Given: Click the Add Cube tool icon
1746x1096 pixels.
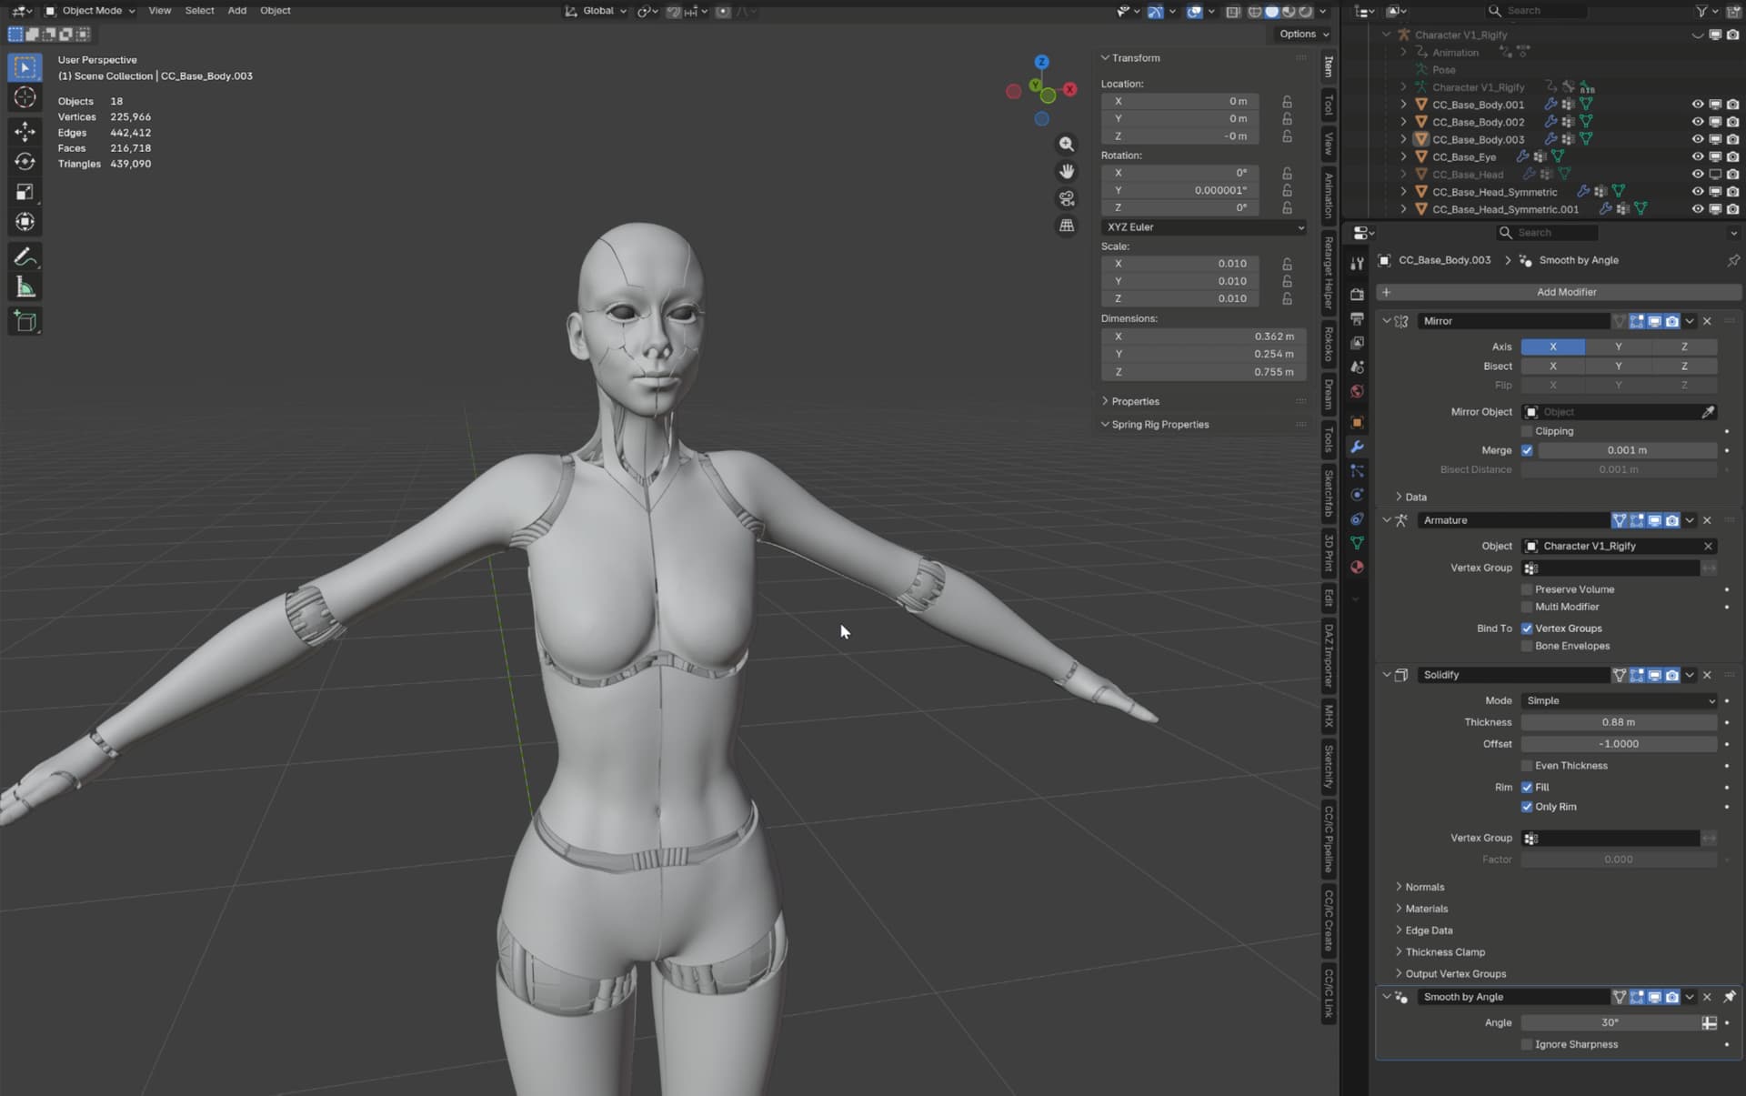Looking at the screenshot, I should 25,321.
